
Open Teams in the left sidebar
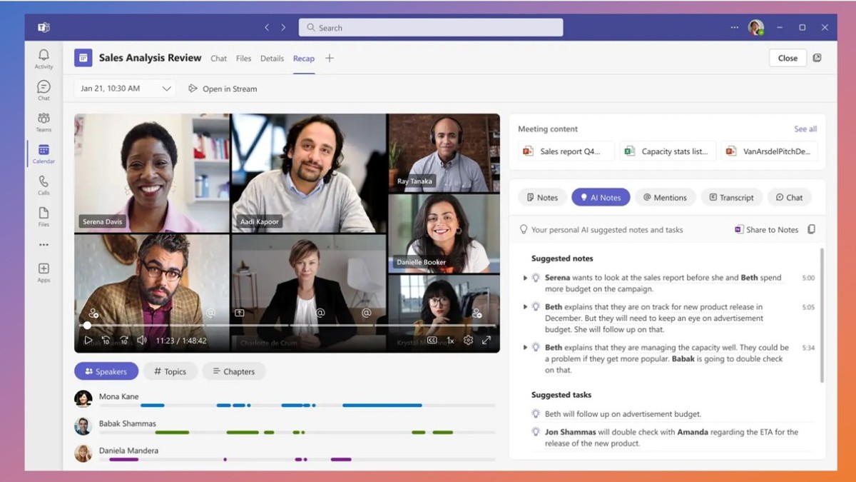(44, 121)
